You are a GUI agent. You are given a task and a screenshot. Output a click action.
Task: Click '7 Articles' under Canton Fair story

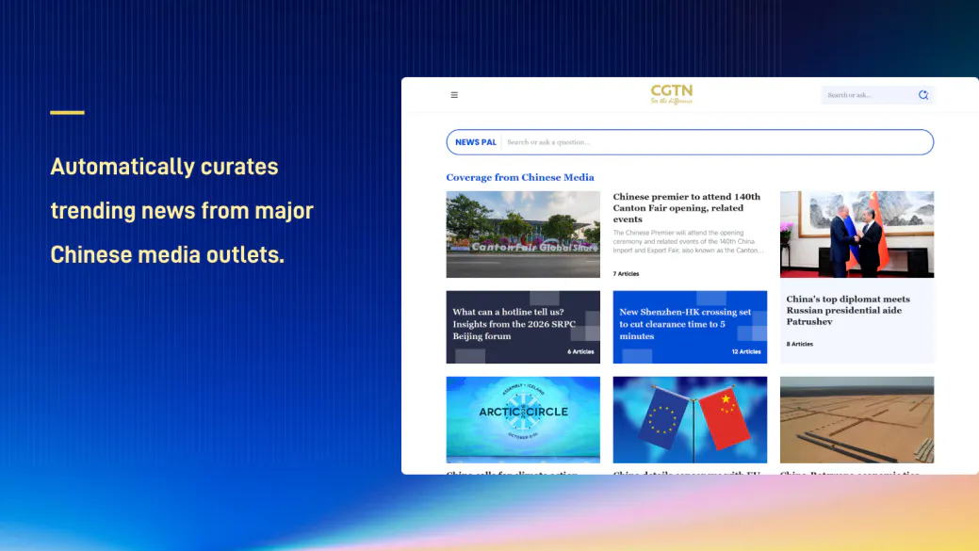(626, 274)
